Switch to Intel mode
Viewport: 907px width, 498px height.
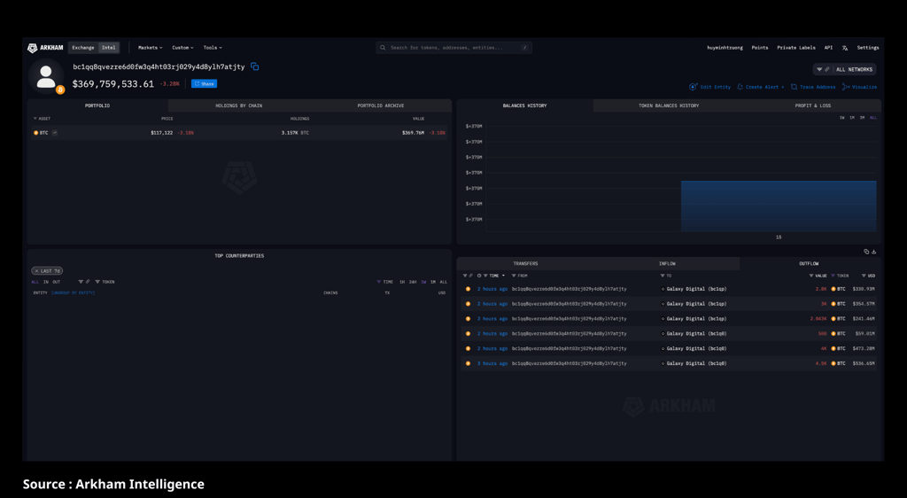[x=109, y=48]
